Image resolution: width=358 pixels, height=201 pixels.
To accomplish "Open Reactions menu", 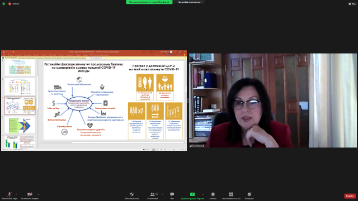I will tap(249, 195).
